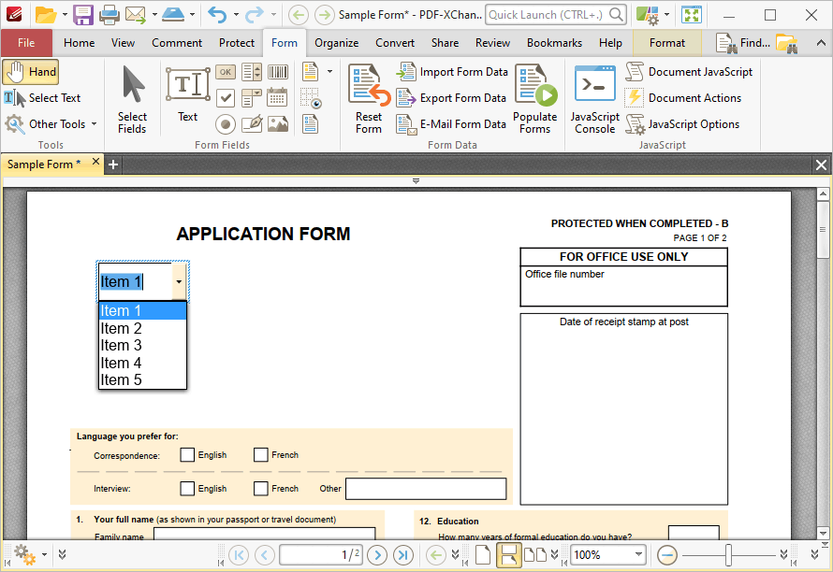833x572 pixels.
Task: Toggle two pages layout
Action: coord(535,555)
